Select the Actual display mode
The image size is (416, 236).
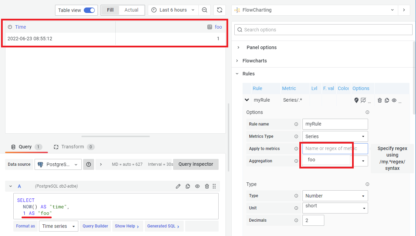[x=131, y=10]
